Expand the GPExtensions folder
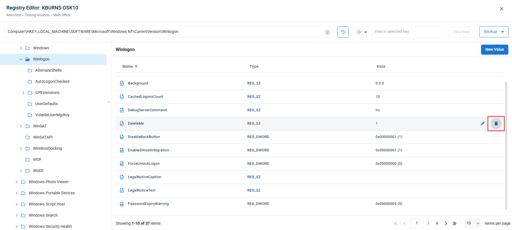This screenshot has width=512, height=230. [x=23, y=93]
